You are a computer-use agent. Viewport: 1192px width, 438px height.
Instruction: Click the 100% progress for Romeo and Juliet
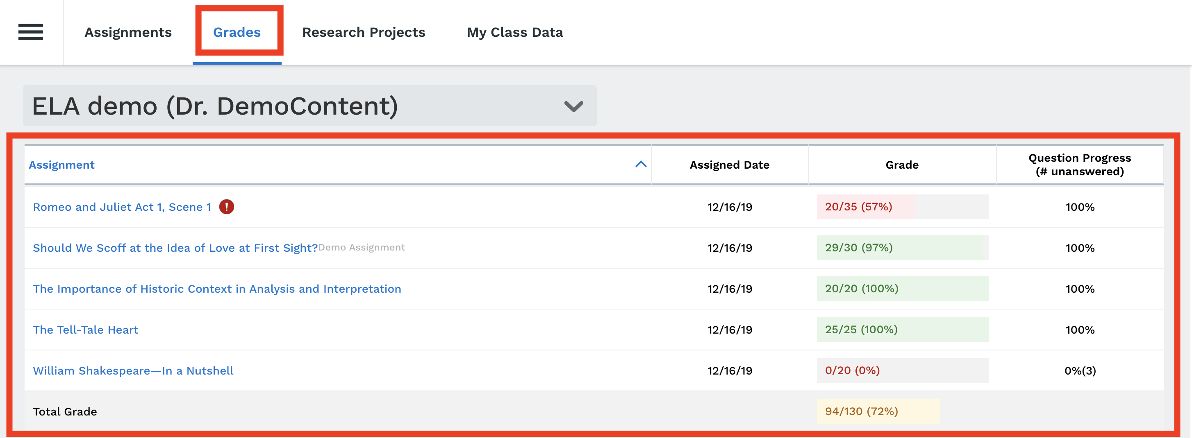click(x=1080, y=207)
